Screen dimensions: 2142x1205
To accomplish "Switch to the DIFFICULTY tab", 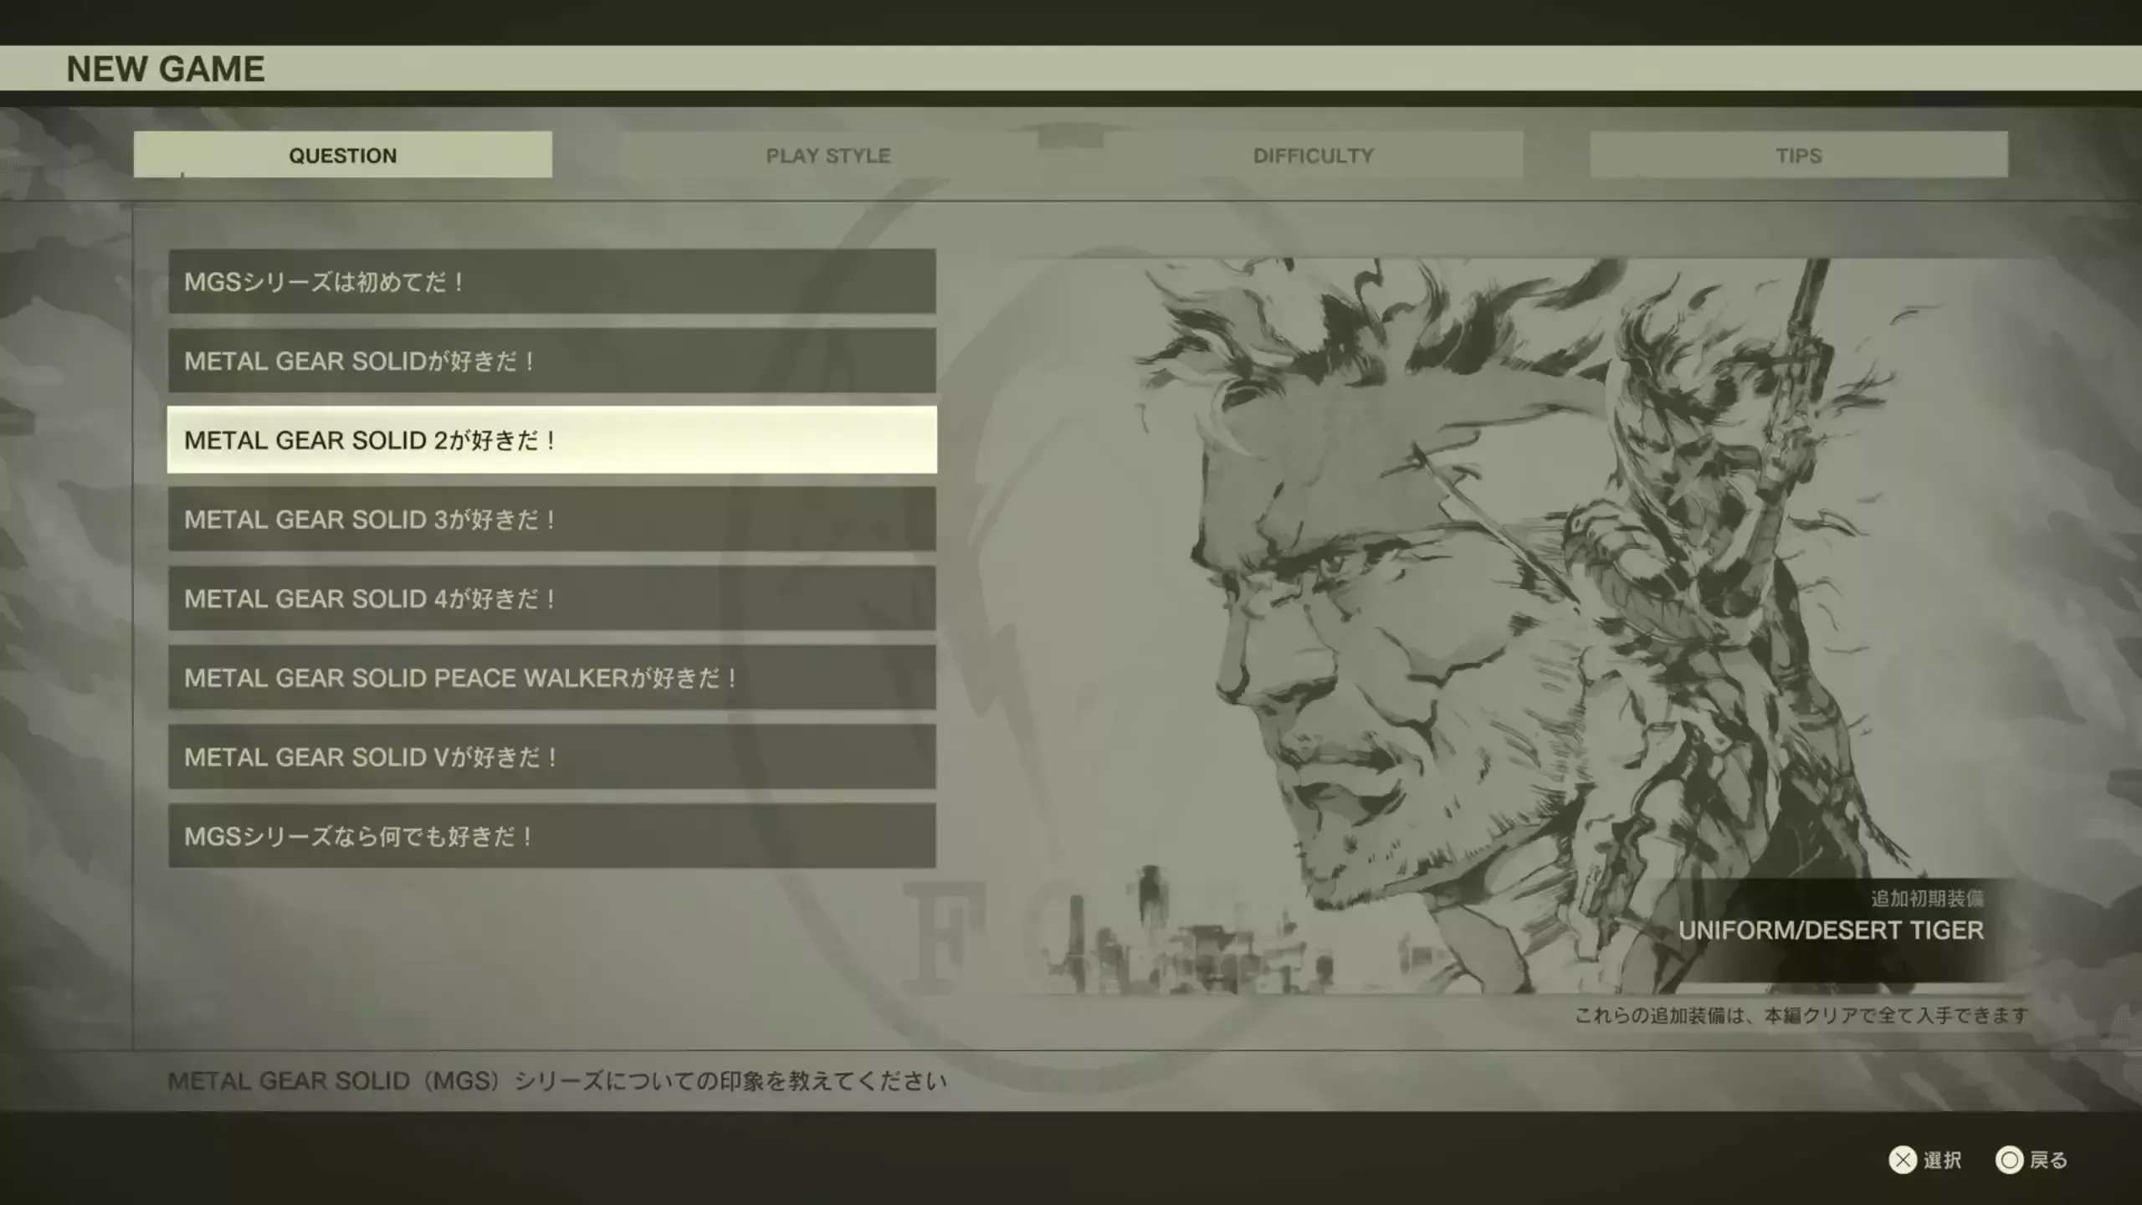I will tap(1310, 155).
